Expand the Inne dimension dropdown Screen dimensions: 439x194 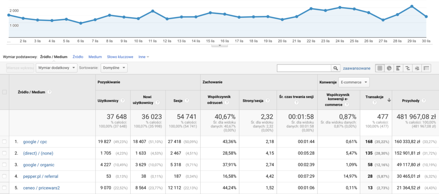click(144, 57)
